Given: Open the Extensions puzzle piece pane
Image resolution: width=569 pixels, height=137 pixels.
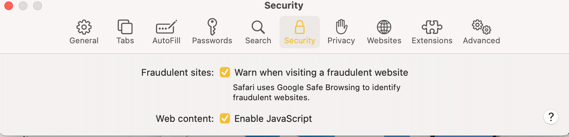Looking at the screenshot, I should tap(432, 27).
